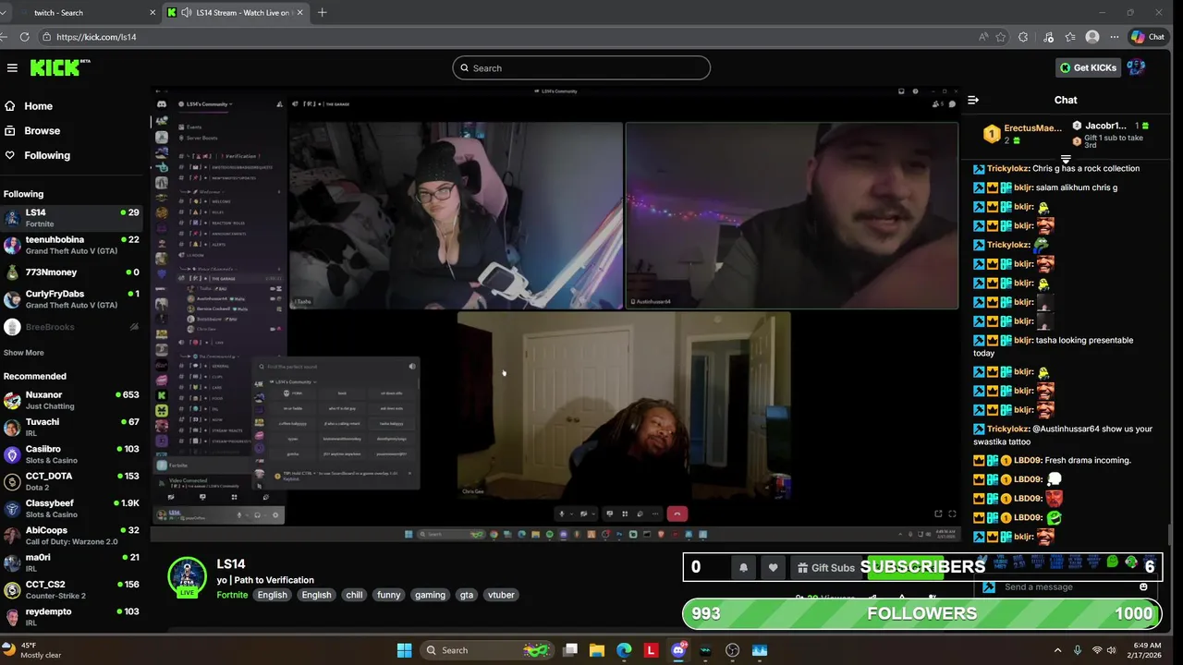Select the chill tag
Viewport: 1183px width, 665px height.
pos(354,595)
